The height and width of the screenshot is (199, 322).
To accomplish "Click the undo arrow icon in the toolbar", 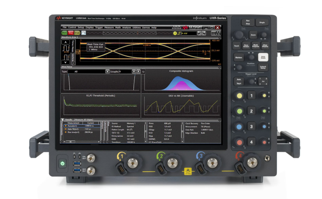I will pos(200,33).
